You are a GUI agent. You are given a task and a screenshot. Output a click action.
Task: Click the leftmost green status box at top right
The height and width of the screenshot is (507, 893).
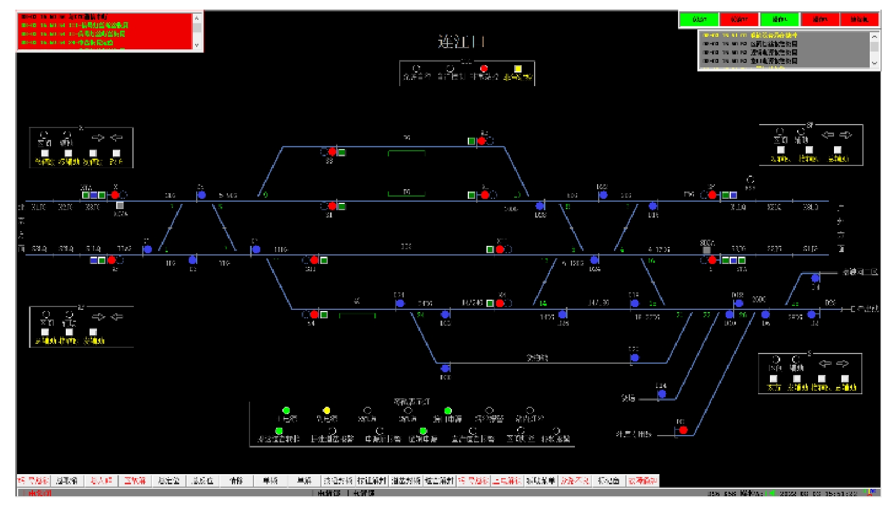pyautogui.click(x=700, y=19)
